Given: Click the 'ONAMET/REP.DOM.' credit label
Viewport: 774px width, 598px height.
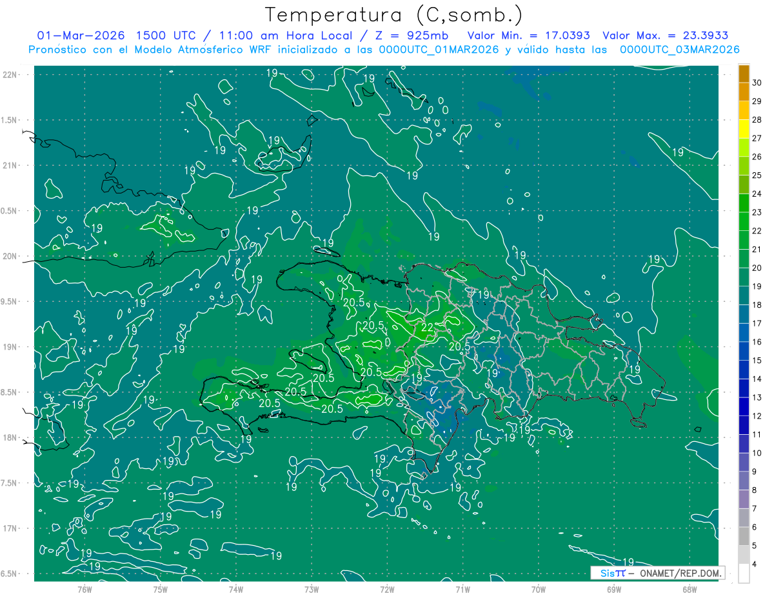Looking at the screenshot, I should click(x=680, y=573).
